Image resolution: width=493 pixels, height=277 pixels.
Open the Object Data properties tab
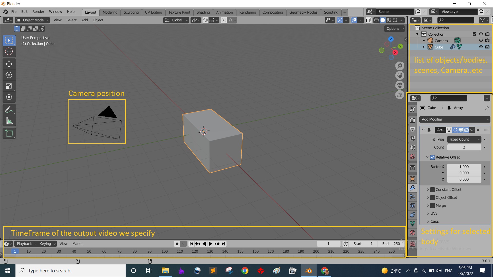coord(413,224)
